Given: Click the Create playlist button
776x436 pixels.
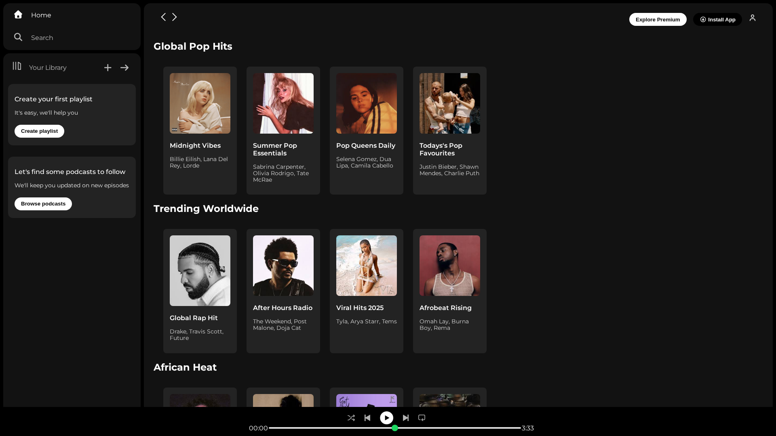Looking at the screenshot, I should click(x=39, y=131).
